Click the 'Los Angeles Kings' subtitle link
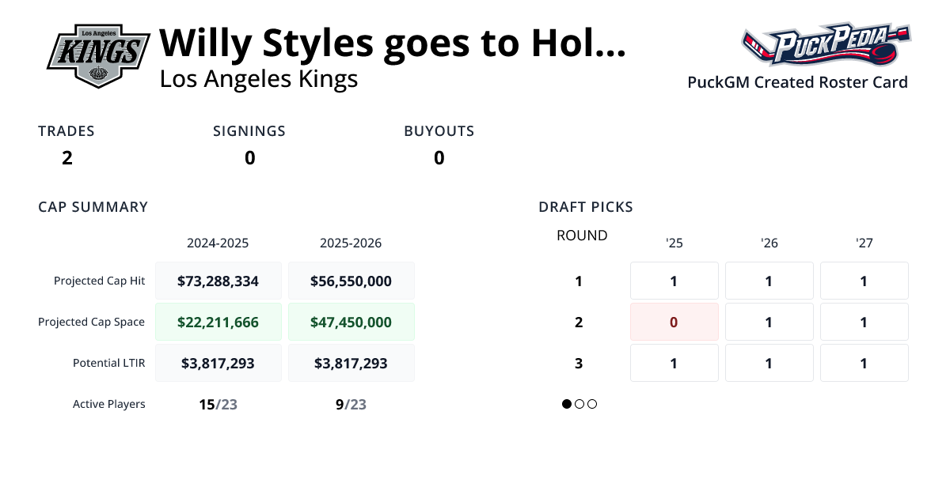 point(259,79)
